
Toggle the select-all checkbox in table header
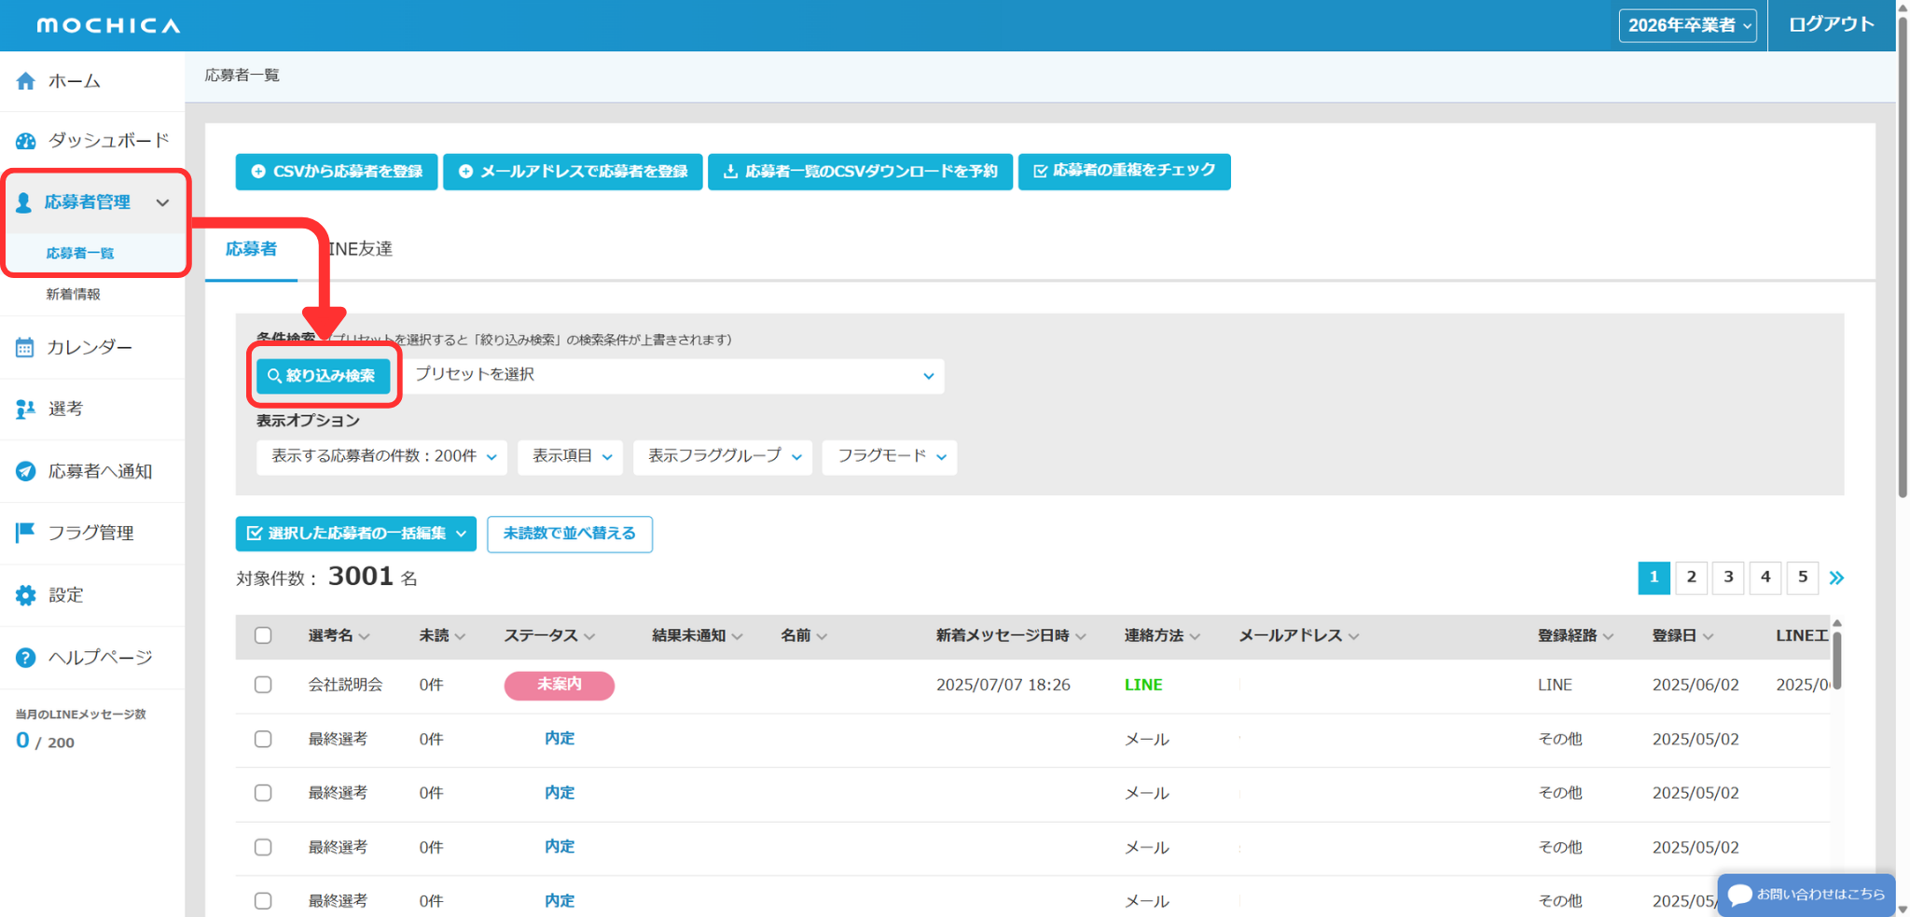tap(263, 635)
